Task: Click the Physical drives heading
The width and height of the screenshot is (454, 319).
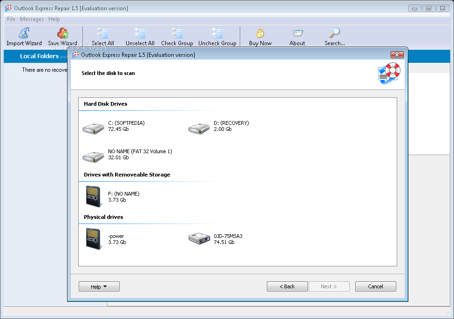Action: (x=103, y=217)
